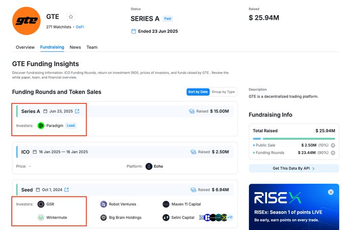Show info for Funding Rounds percentage
This screenshot has height=230, width=347.
[333, 153]
